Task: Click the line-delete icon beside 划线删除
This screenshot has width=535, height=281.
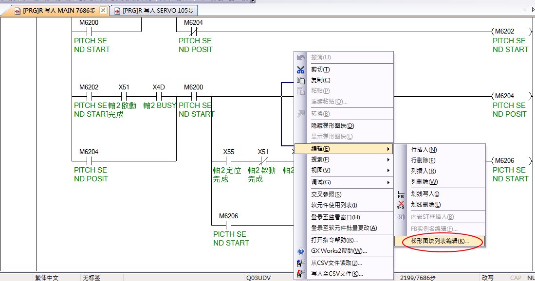Action: [x=401, y=205]
